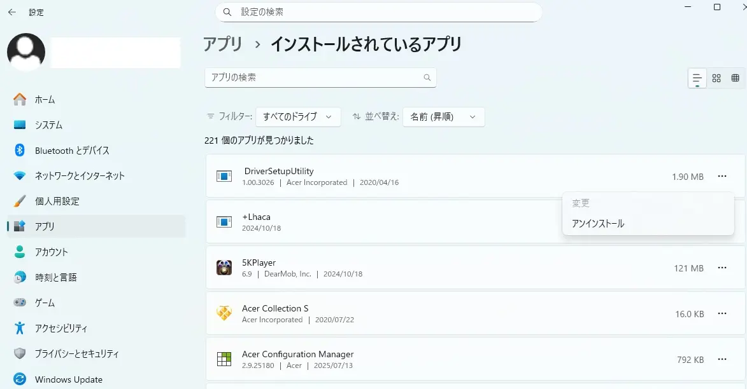Click the back arrow in the settings header
The width and height of the screenshot is (747, 389).
12,12
